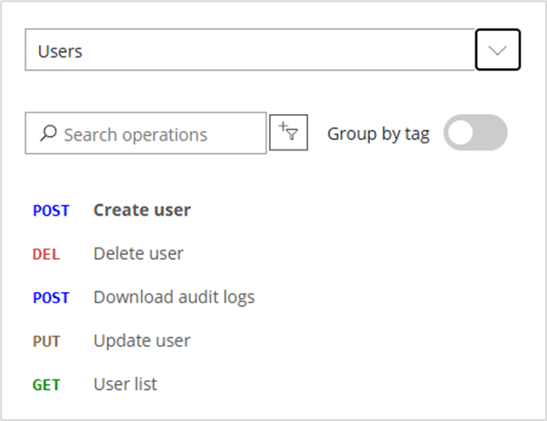Open the add filter funnel icon
Viewport: 547px width, 421px height.
(x=289, y=133)
